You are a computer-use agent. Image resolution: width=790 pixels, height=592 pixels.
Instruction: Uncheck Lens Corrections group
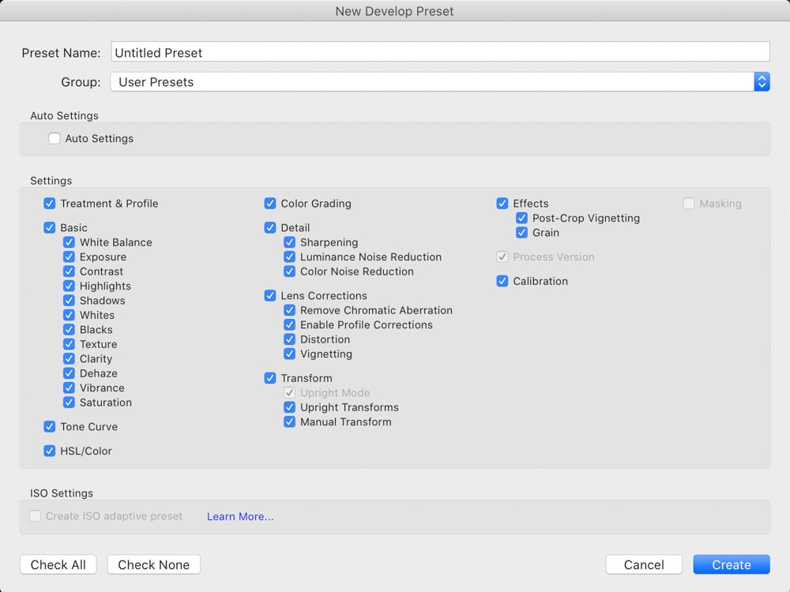pyautogui.click(x=270, y=295)
